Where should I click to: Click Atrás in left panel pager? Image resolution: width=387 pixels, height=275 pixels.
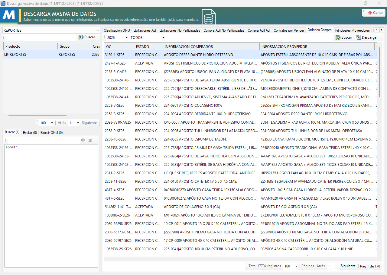click(62, 123)
